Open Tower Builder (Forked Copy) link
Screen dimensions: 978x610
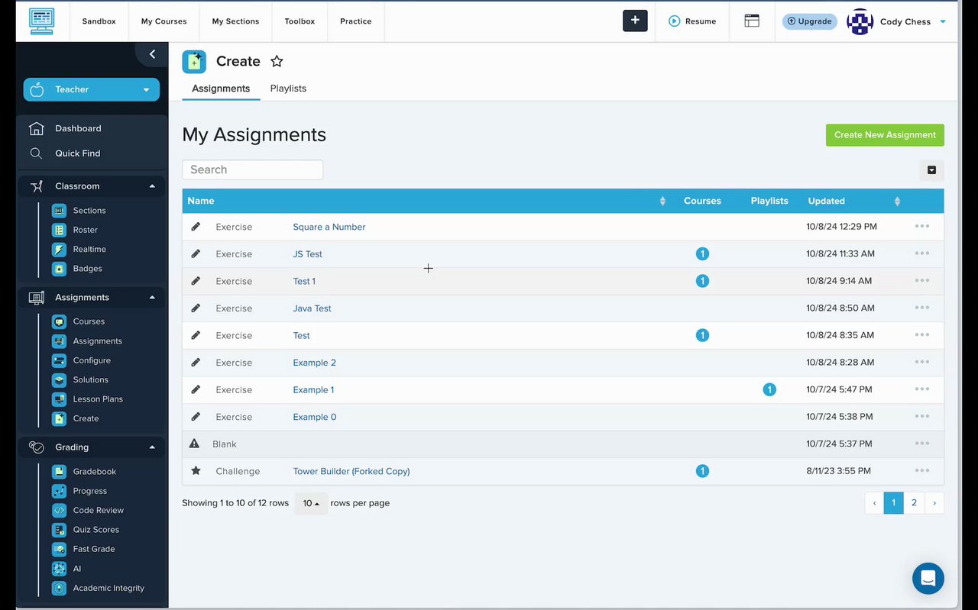(x=351, y=471)
